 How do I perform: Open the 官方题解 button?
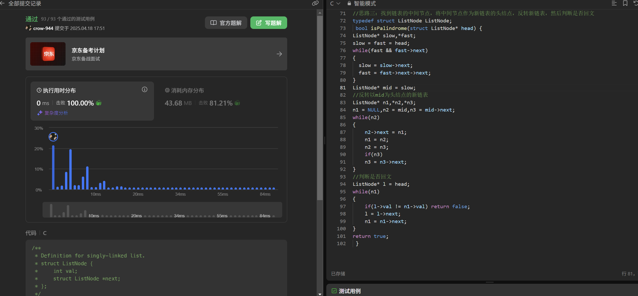226,23
